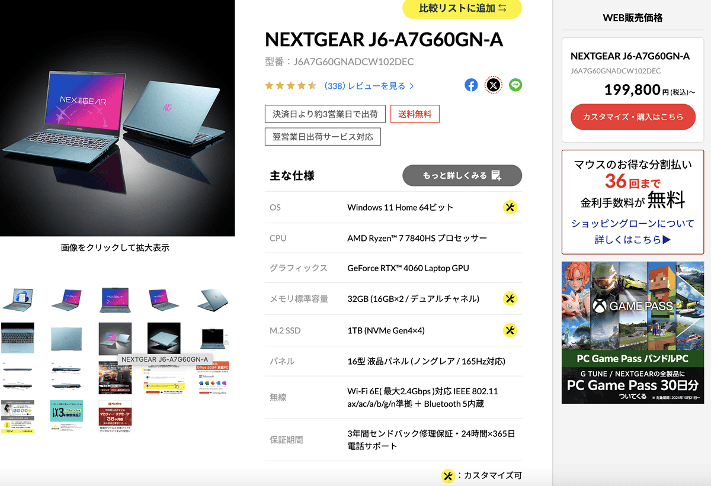Share the product on Facebook
Screen dimensions: 711x486
471,85
